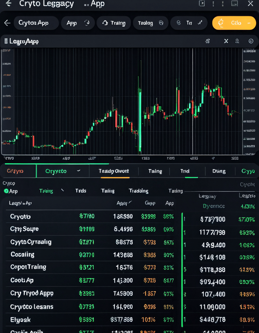
Task: Click the green Dyonnce label
Action: (214, 206)
